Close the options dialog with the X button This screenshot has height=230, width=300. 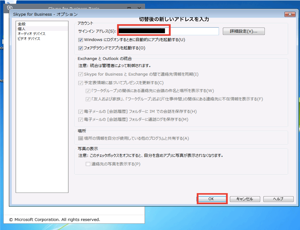[x=290, y=14]
